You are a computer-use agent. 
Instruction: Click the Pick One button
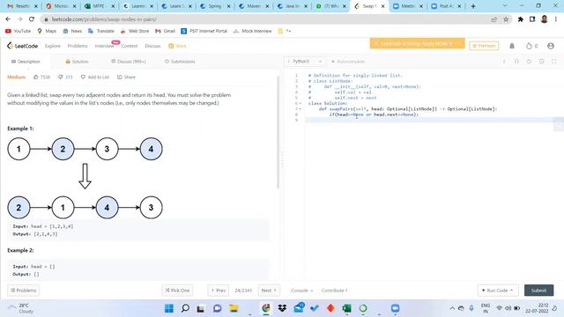pyautogui.click(x=177, y=291)
